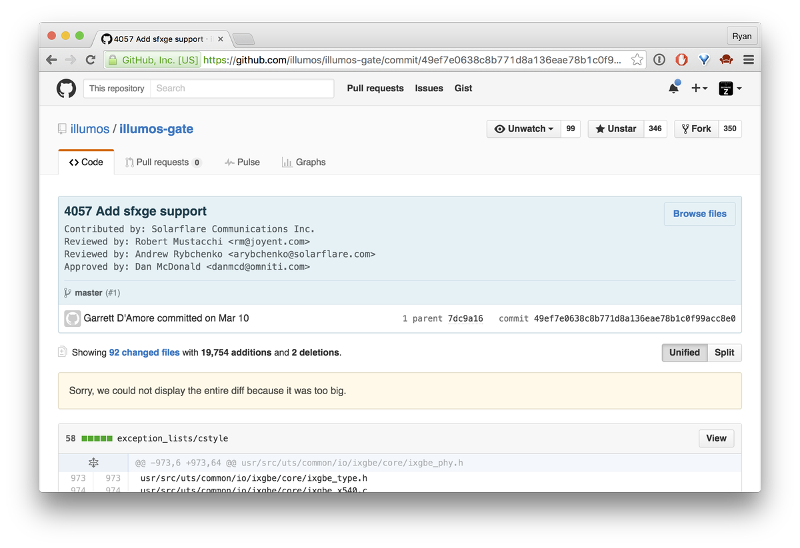View the exception_lists/cstyle file
This screenshot has height=548, width=800.
coord(717,438)
